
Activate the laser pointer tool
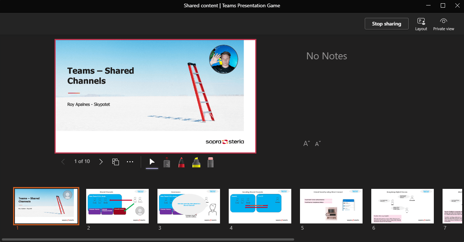click(x=167, y=162)
